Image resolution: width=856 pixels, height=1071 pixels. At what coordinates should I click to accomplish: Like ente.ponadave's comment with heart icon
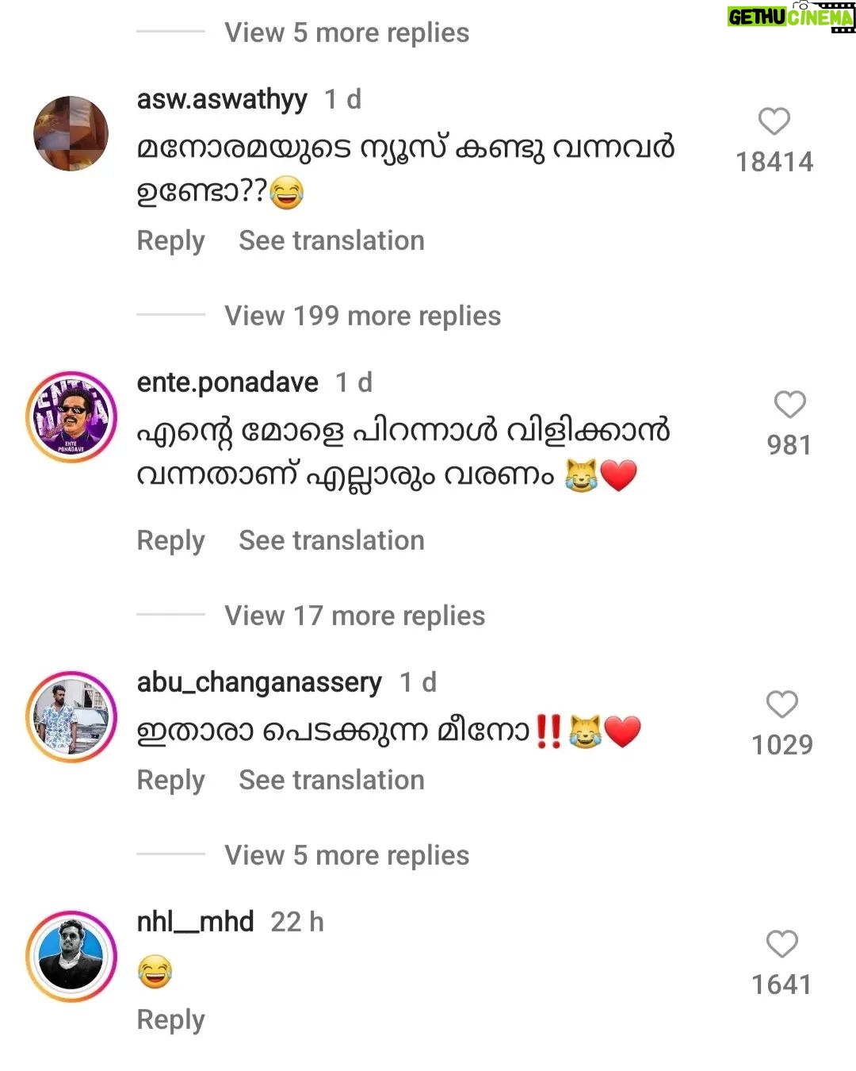click(x=789, y=405)
